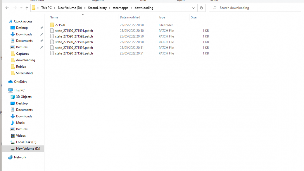The height and width of the screenshot is (171, 304).
Task: Go up one folder level
Action: tap(27, 8)
